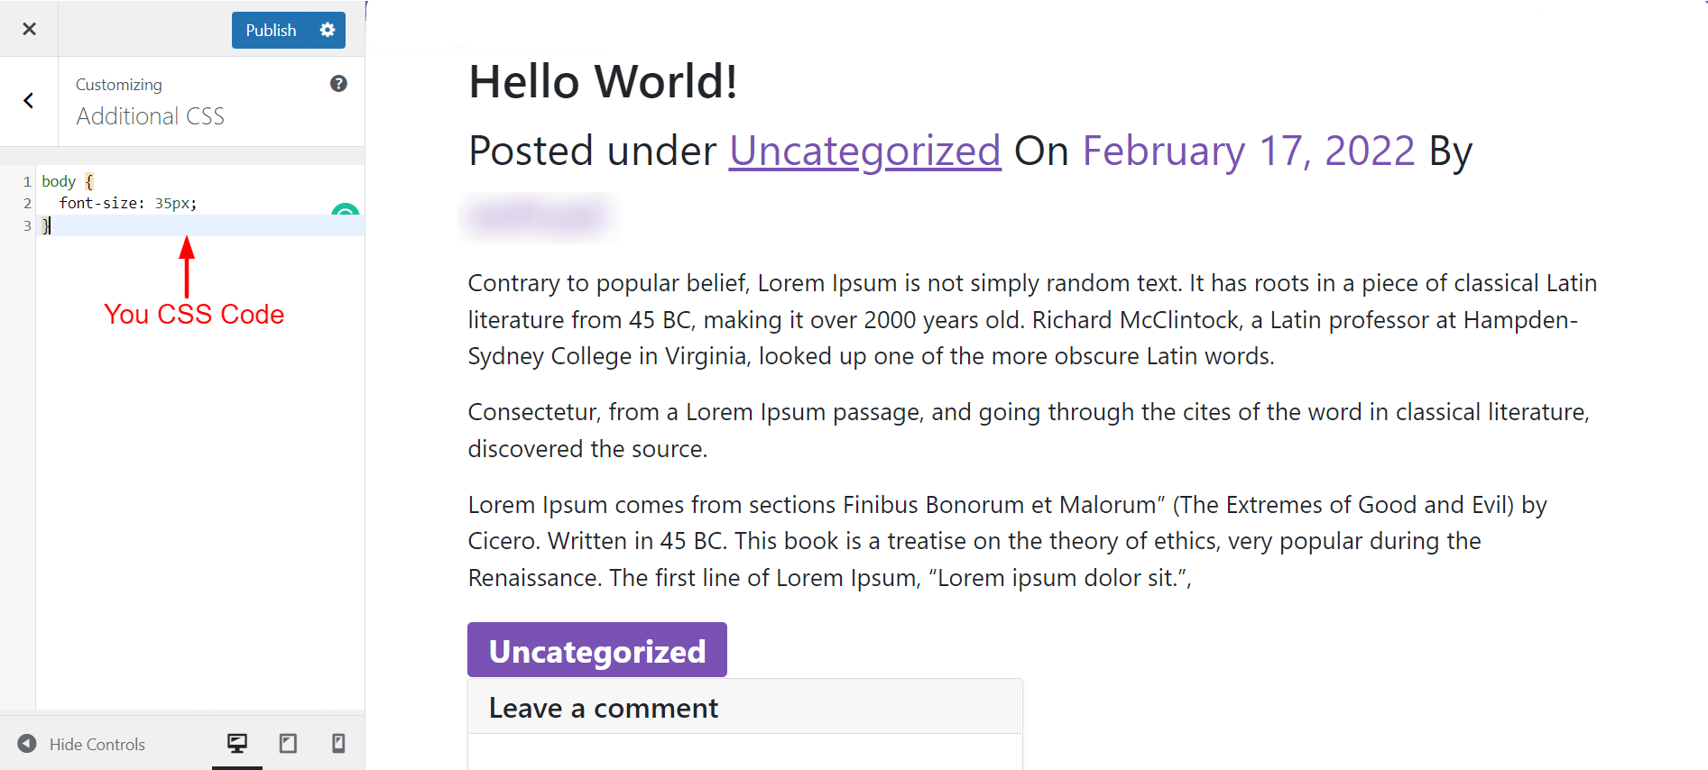Open the February 17, 2022 date link
The width and height of the screenshot is (1708, 770).
pos(1248,151)
